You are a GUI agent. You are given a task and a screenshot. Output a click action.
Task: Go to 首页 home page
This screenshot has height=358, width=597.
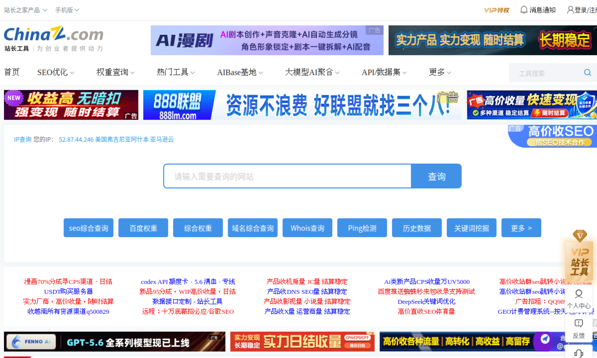tap(12, 72)
